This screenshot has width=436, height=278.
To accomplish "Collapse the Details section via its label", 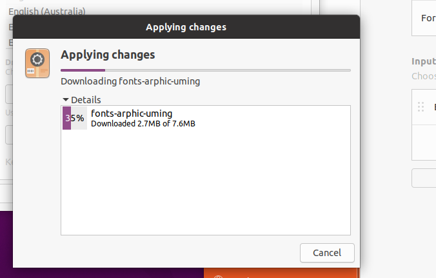I will [86, 100].
